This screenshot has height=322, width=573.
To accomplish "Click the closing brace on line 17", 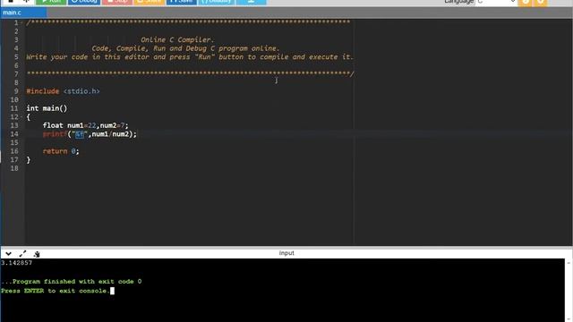I will (29, 160).
